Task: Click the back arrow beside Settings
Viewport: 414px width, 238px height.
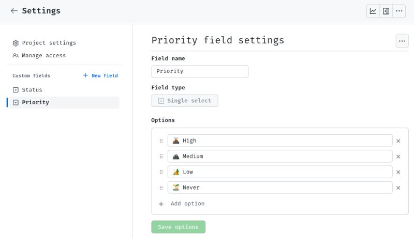Action: point(14,11)
